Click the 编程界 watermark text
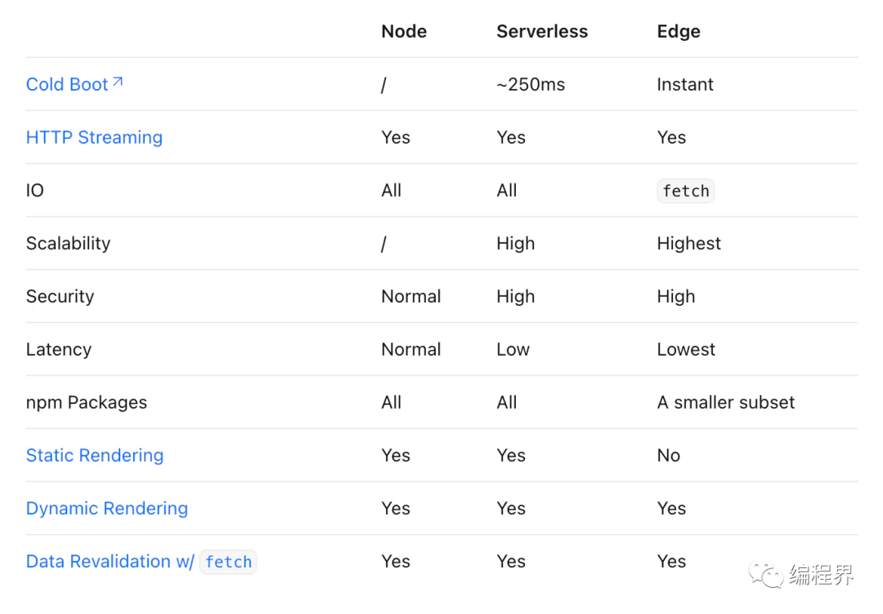This screenshot has width=883, height=614. [x=822, y=575]
